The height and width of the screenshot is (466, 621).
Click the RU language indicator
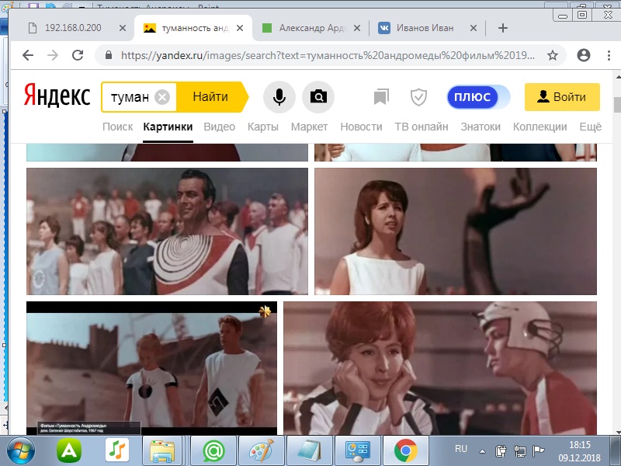[x=461, y=449]
